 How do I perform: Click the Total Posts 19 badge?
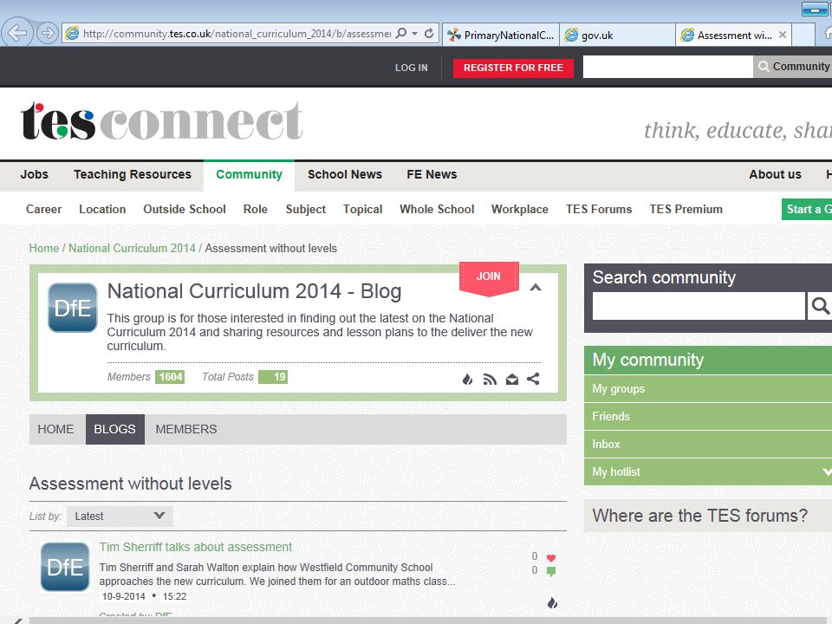click(273, 377)
